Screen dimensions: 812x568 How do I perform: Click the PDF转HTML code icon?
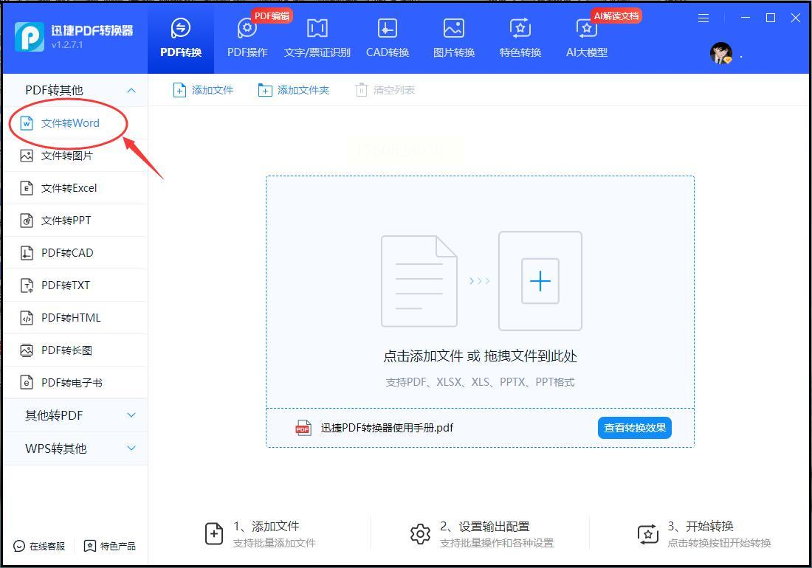[x=27, y=318]
